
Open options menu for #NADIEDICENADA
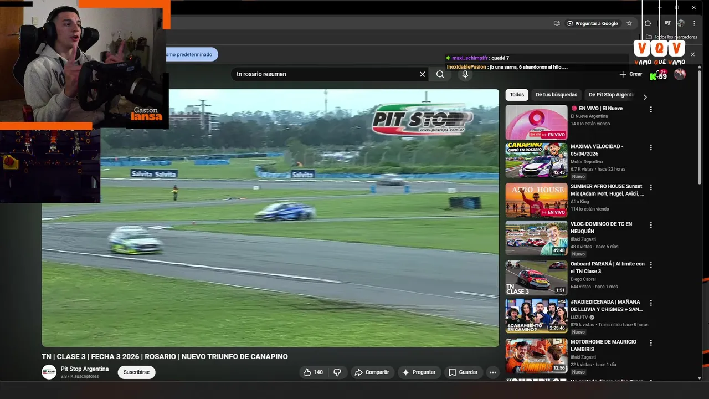pyautogui.click(x=651, y=304)
